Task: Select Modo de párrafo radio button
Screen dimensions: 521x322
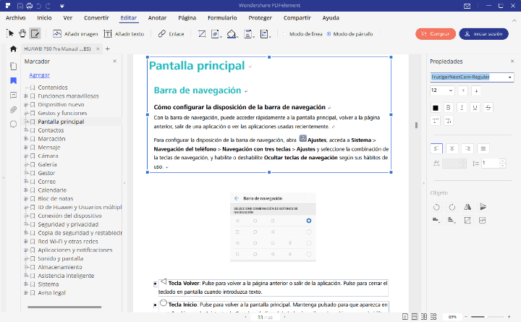Action: 329,34
